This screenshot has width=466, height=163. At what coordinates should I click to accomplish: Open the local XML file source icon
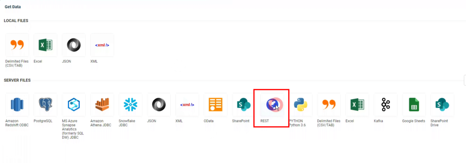[x=102, y=45]
